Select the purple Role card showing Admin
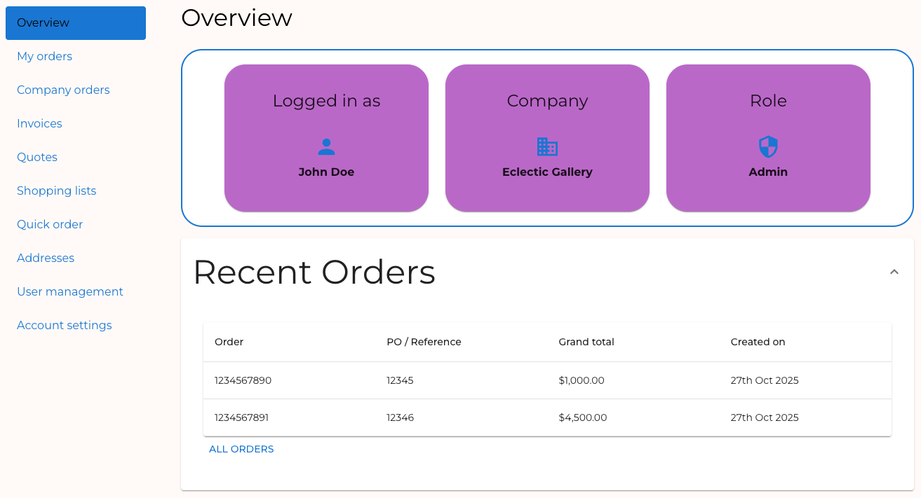 tap(767, 137)
